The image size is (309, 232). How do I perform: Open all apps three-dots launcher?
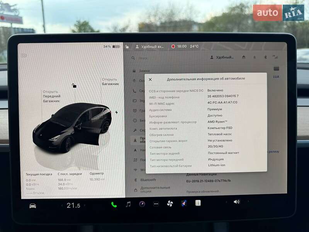coord(156,204)
